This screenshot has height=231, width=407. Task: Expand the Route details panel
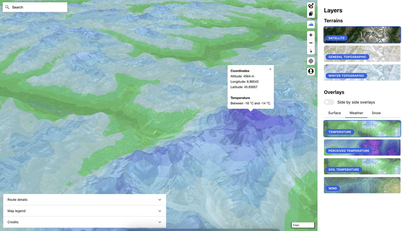pyautogui.click(x=84, y=199)
